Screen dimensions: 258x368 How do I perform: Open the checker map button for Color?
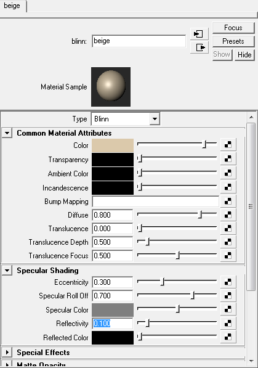[x=228, y=145]
